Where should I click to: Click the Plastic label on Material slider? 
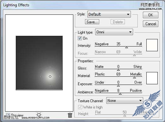coord(100,74)
